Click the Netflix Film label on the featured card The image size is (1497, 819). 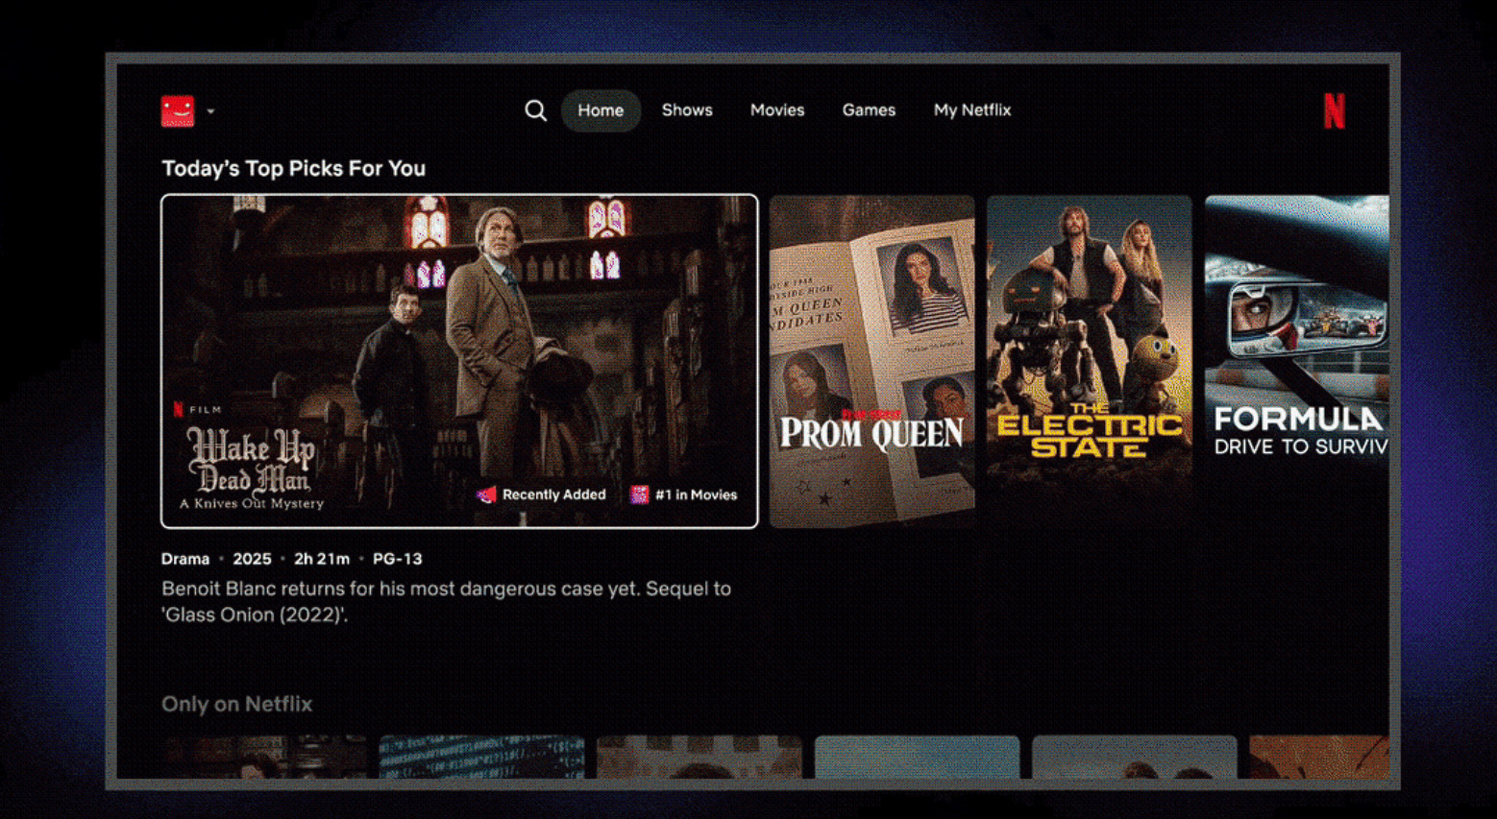coord(197,409)
